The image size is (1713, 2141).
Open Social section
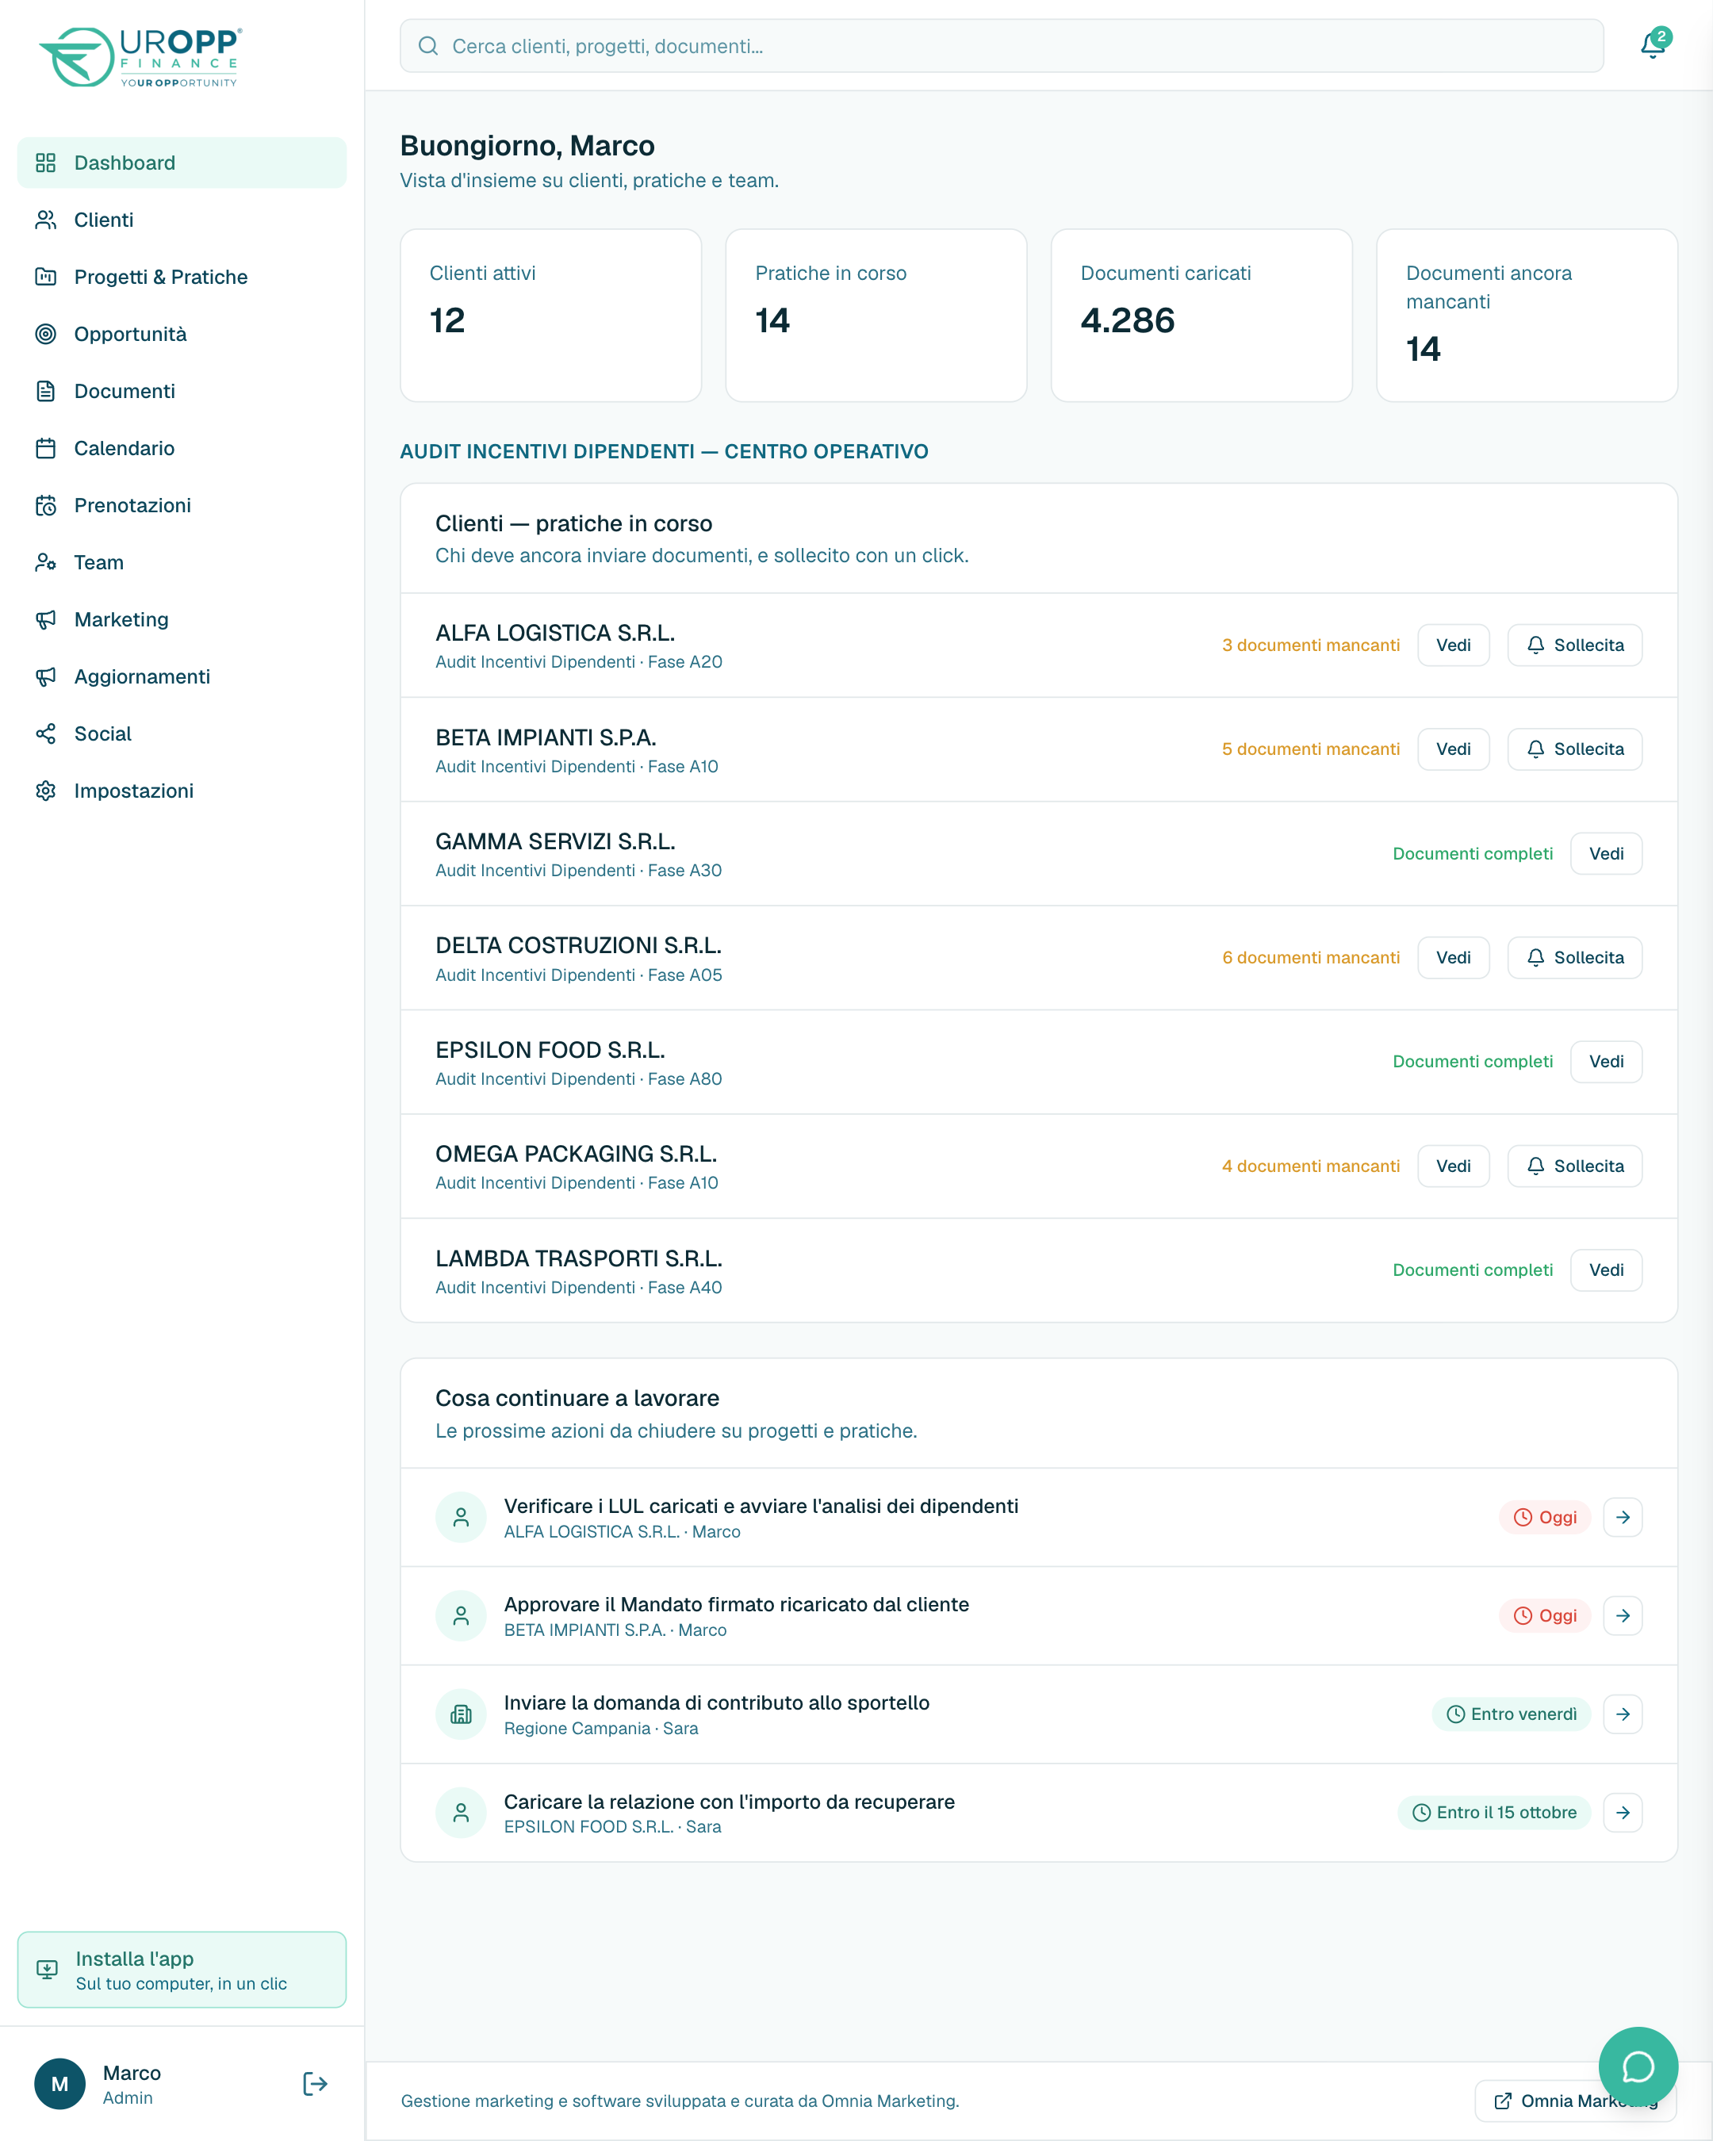(x=182, y=733)
